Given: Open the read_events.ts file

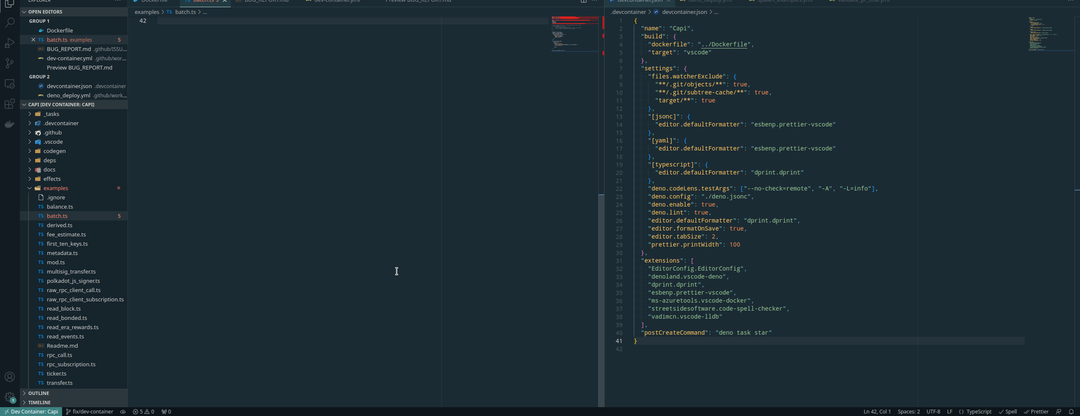Looking at the screenshot, I should (65, 336).
